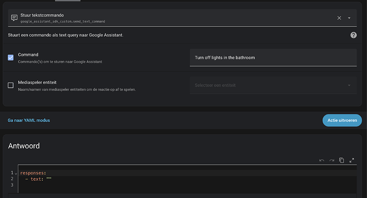Image resolution: width=367 pixels, height=198 pixels.
Task: Edit the Command text input field
Action: [x=273, y=57]
